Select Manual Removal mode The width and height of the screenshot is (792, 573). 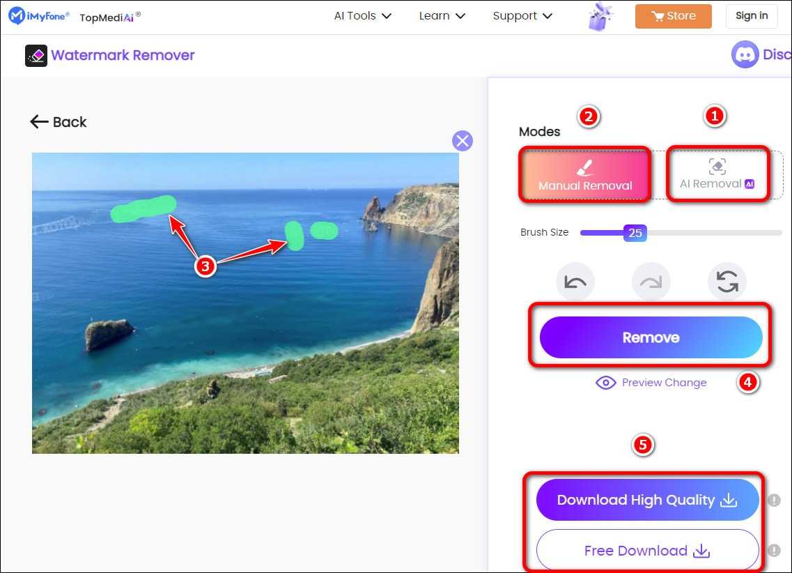click(584, 175)
